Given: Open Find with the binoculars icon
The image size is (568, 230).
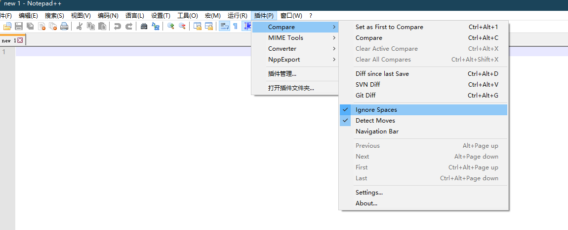Looking at the screenshot, I should (144, 26).
